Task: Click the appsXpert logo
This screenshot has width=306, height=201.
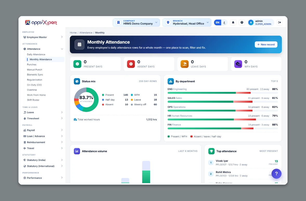Action: (x=41, y=23)
